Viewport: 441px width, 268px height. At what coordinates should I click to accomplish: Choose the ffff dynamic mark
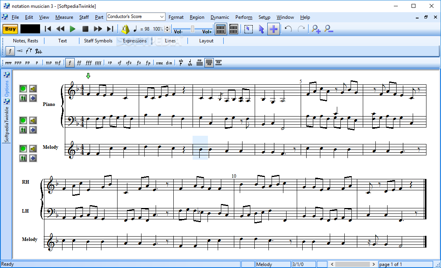(98, 63)
